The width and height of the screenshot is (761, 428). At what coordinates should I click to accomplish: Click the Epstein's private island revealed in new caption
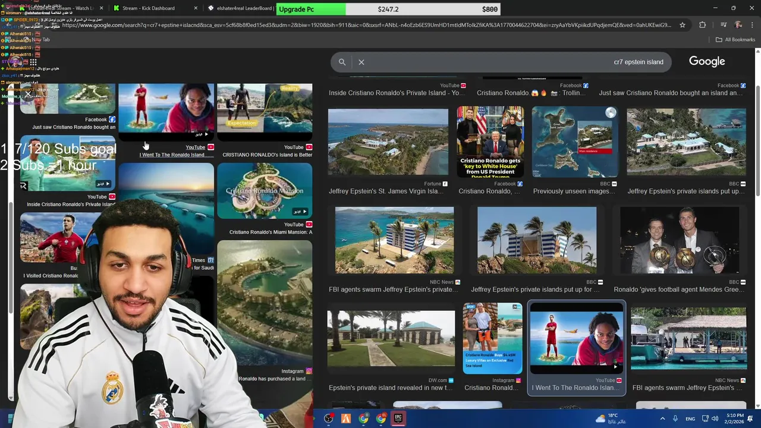click(x=391, y=388)
